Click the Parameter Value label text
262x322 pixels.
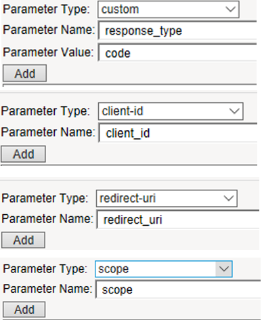coord(48,52)
